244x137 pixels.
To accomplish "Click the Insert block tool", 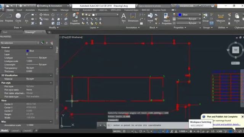I will [x=150, y=18].
